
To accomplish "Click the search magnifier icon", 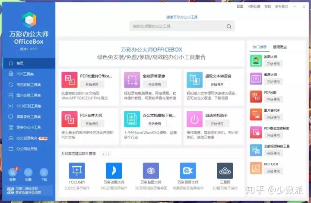I will 229,26.
